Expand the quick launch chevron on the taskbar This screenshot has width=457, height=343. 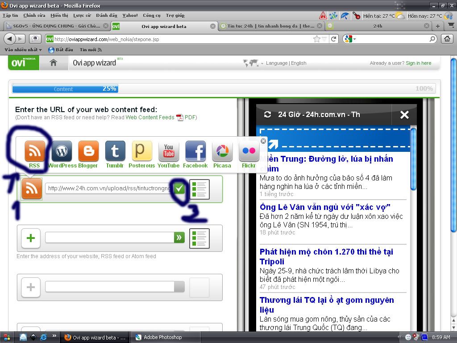pyautogui.click(x=54, y=336)
